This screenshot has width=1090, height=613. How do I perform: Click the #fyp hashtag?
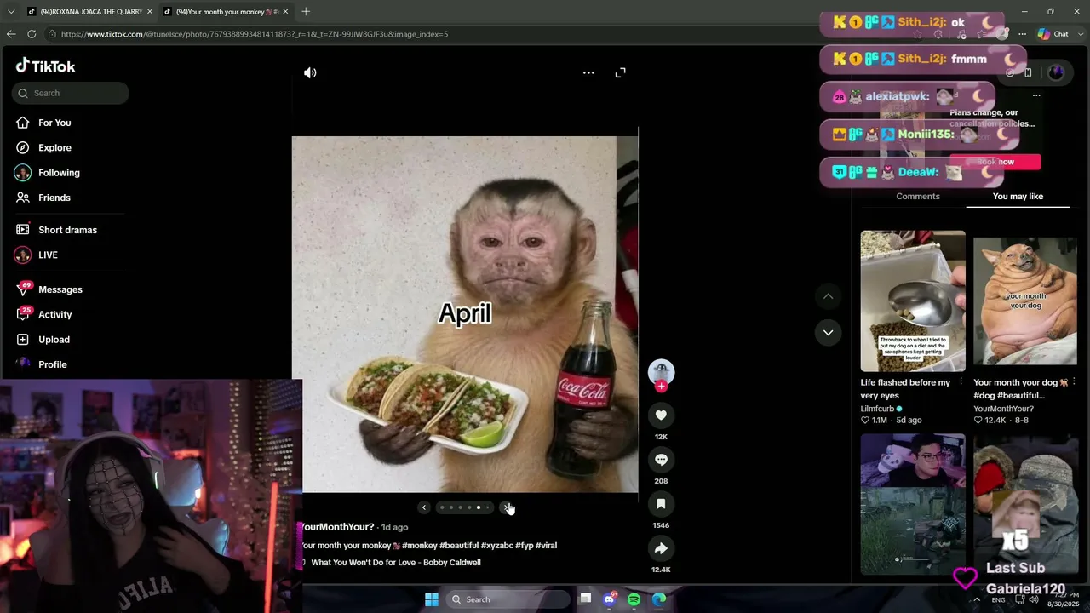524,546
